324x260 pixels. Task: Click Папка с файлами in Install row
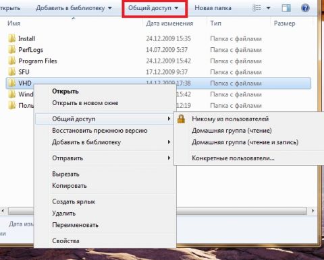(x=236, y=39)
